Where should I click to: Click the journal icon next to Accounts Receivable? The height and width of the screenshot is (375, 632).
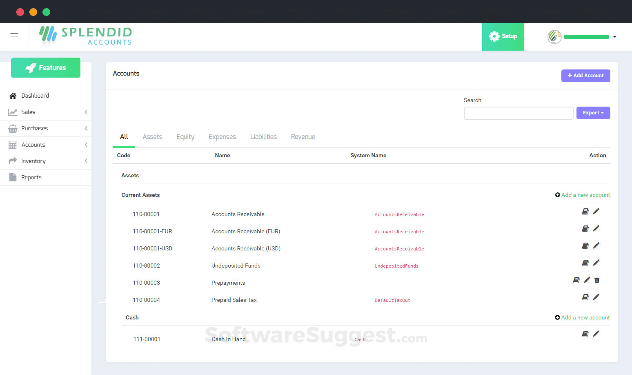point(585,211)
